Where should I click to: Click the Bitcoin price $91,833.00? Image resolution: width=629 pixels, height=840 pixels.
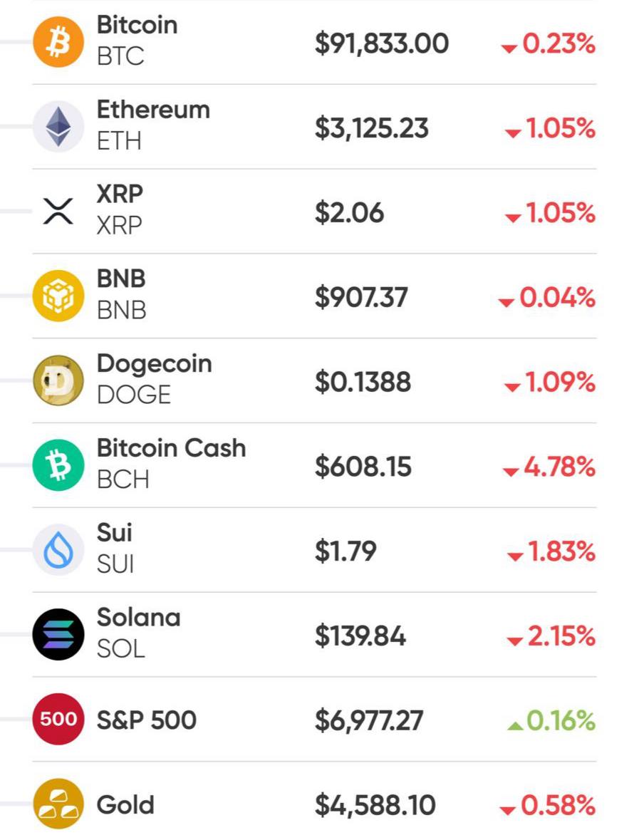[x=382, y=44]
